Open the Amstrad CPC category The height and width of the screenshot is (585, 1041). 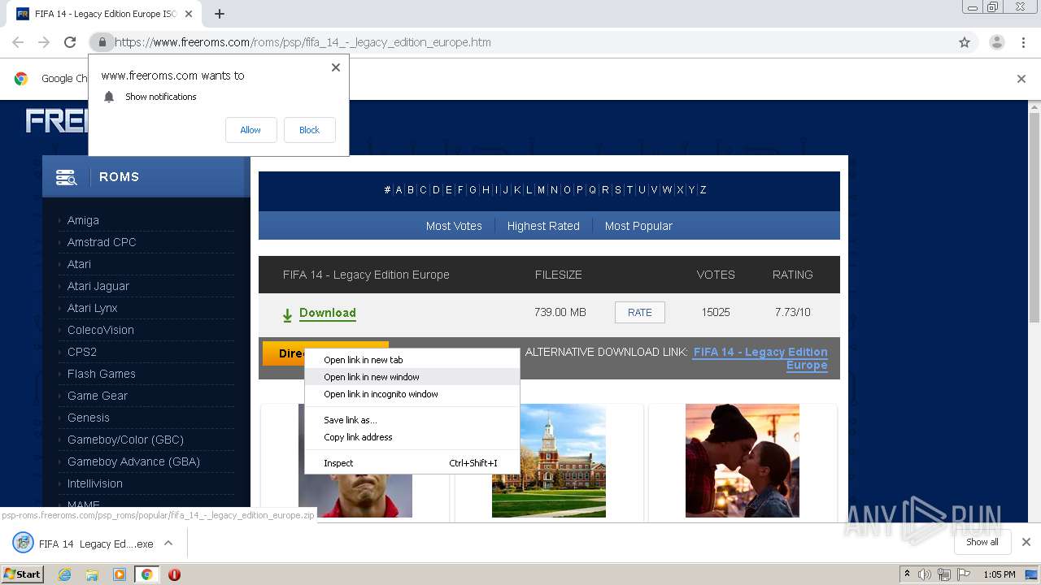102,242
